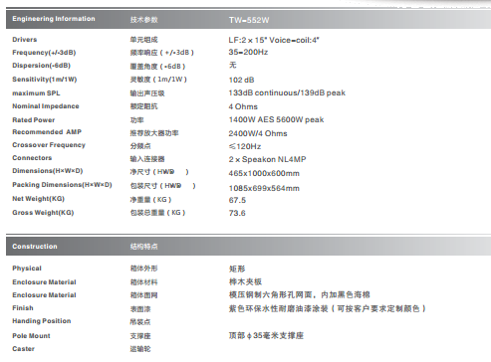Click the Construction section header

click(35, 247)
